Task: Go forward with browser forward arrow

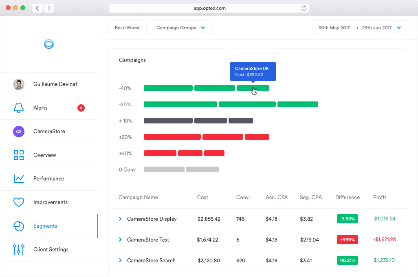Action: 49,8
